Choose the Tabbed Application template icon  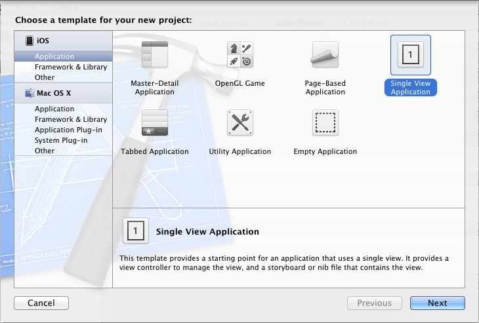pos(155,123)
